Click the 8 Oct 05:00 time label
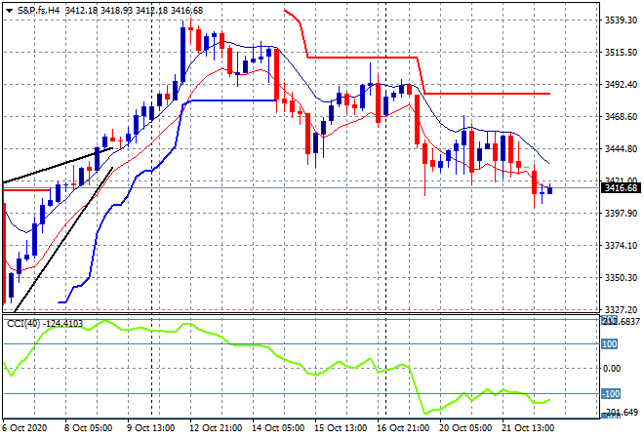This screenshot has width=644, height=439. pyautogui.click(x=88, y=428)
